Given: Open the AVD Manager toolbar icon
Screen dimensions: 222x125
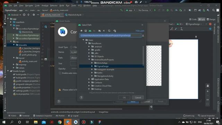Looking at the screenshot, I should [204, 10].
